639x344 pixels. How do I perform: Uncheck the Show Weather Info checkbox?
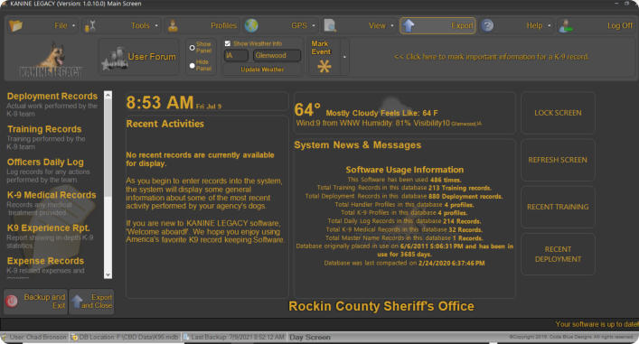228,43
